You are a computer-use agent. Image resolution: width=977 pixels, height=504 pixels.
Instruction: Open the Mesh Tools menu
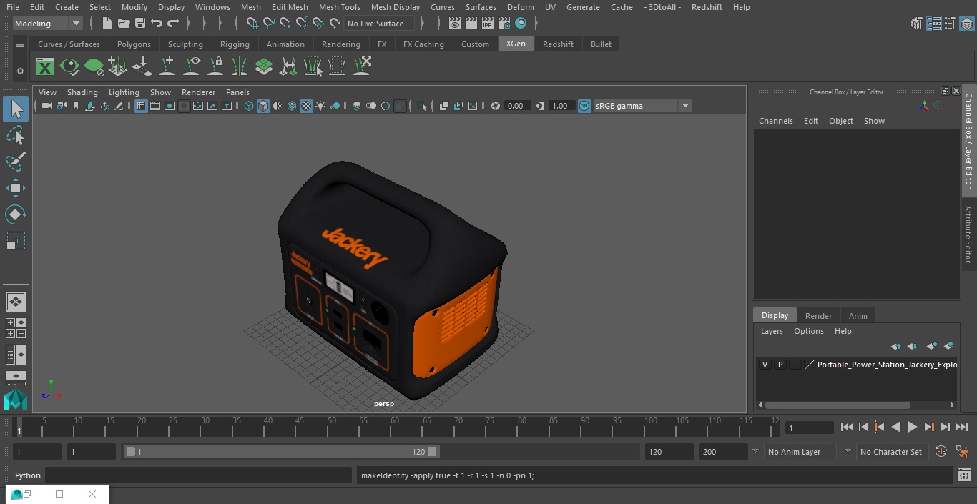339,7
